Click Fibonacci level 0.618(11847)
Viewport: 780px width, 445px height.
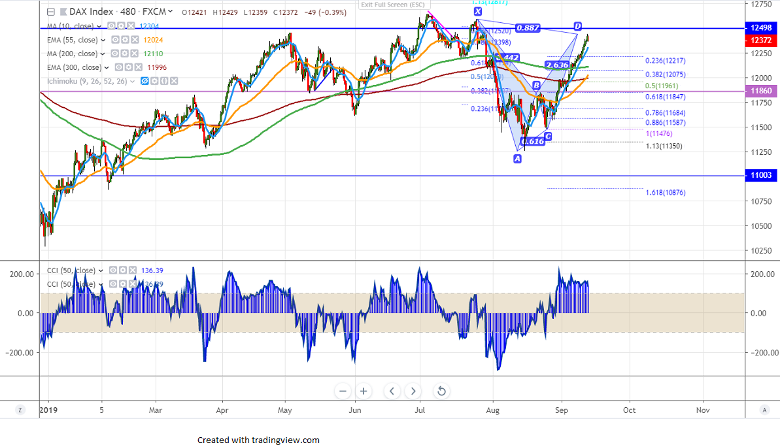click(x=665, y=97)
